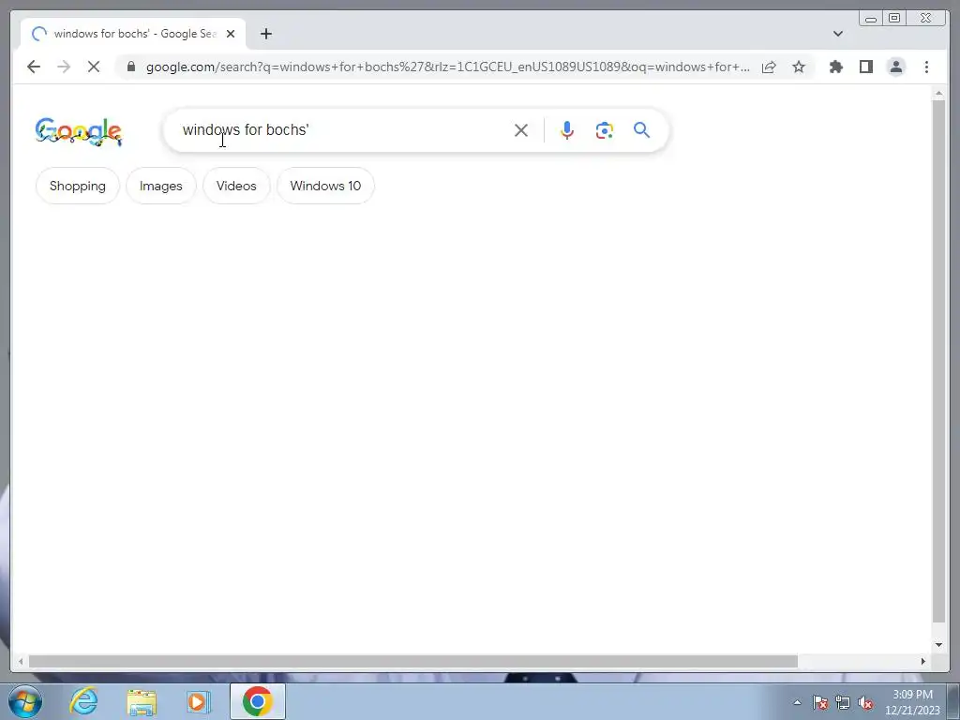Open Internet Explorer from the taskbar
The width and height of the screenshot is (960, 720).
coord(83,701)
